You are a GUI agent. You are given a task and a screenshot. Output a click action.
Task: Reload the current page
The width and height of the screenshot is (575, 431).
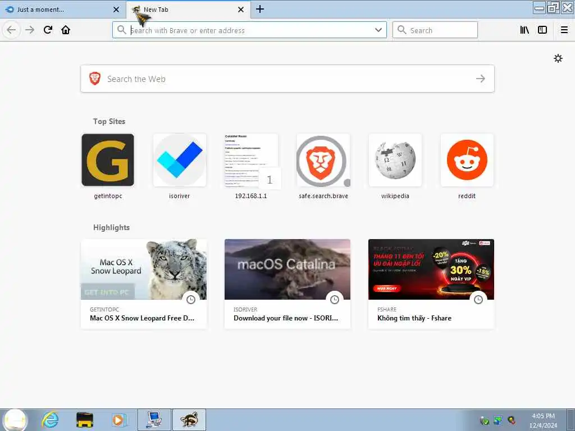(48, 30)
